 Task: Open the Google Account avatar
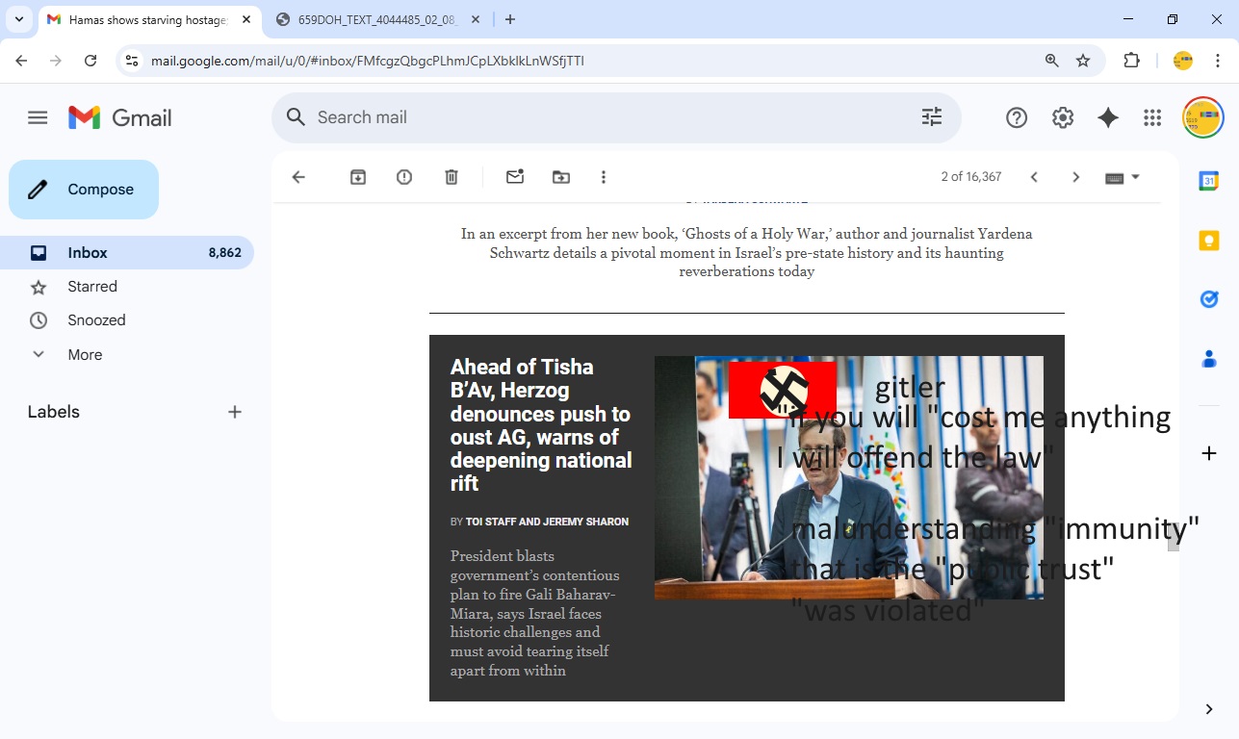[1202, 117]
